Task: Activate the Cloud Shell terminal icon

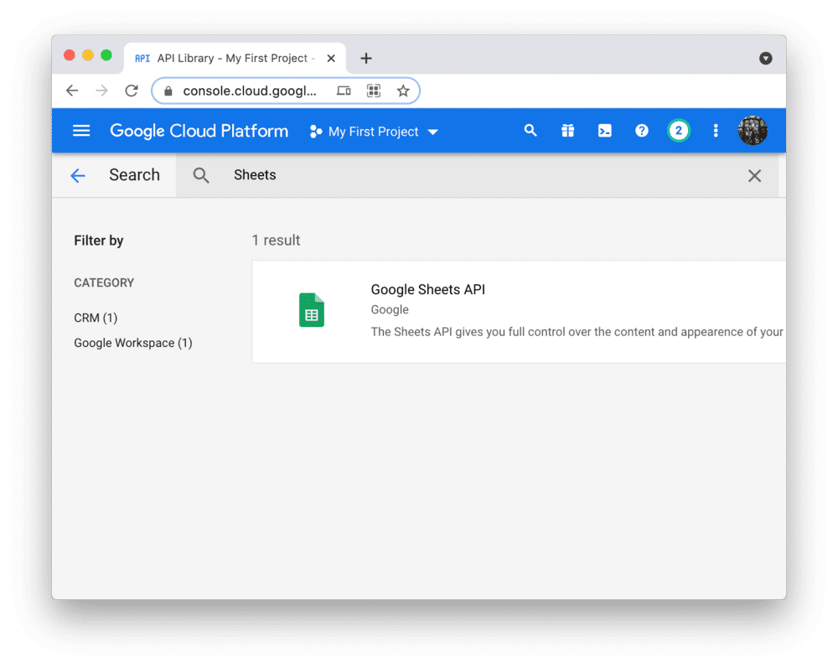Action: (x=604, y=131)
